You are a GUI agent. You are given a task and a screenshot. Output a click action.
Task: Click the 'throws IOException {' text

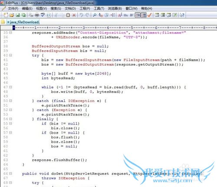coord(66,178)
